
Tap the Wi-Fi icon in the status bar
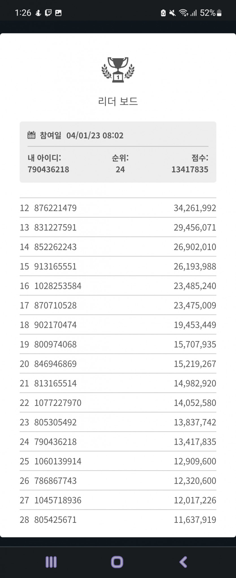pyautogui.click(x=184, y=13)
